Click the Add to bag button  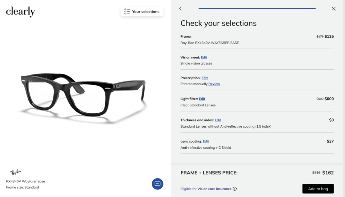tap(318, 189)
